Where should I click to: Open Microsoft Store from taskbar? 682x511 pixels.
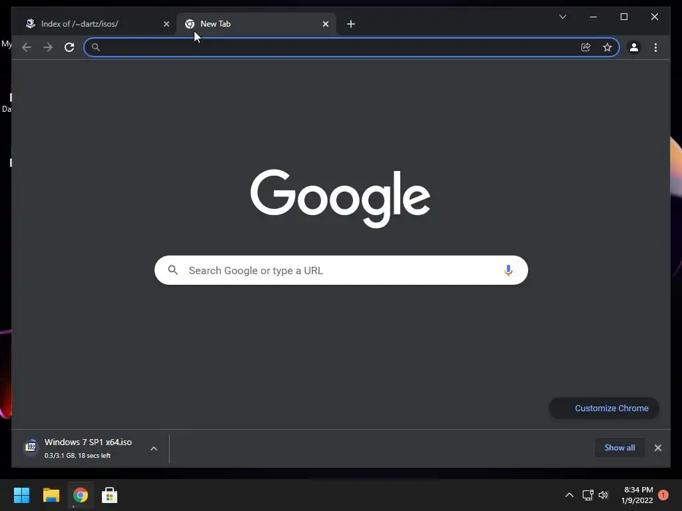click(x=109, y=495)
